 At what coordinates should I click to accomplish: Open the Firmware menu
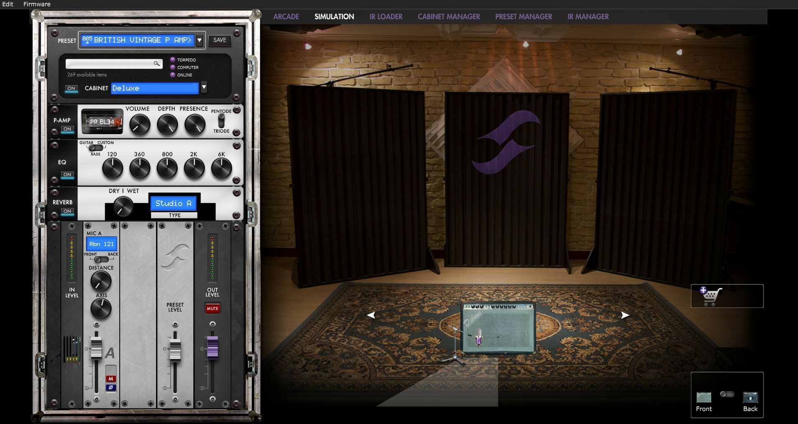[37, 4]
